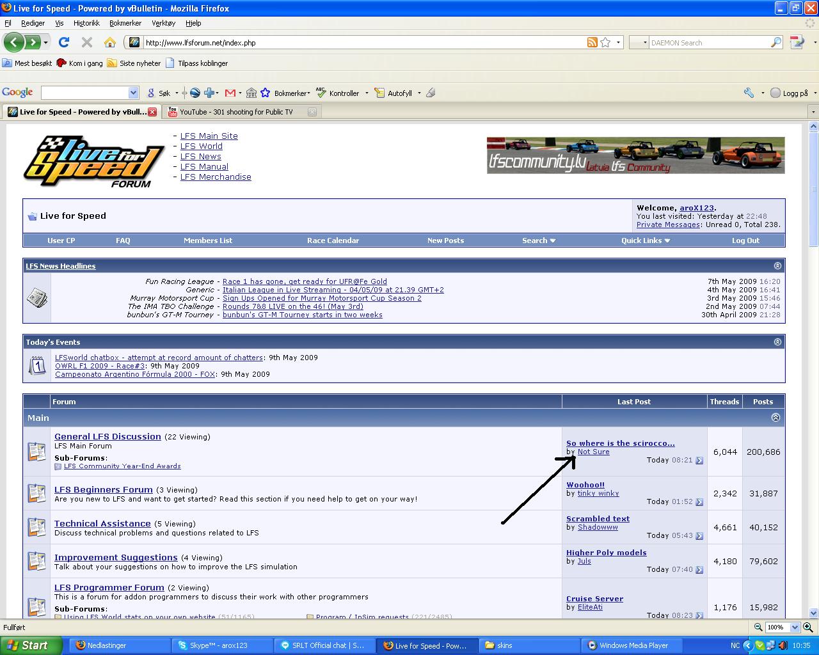819x655 pixels.
Task: Open the list all tabs dropdown
Action: click(813, 112)
